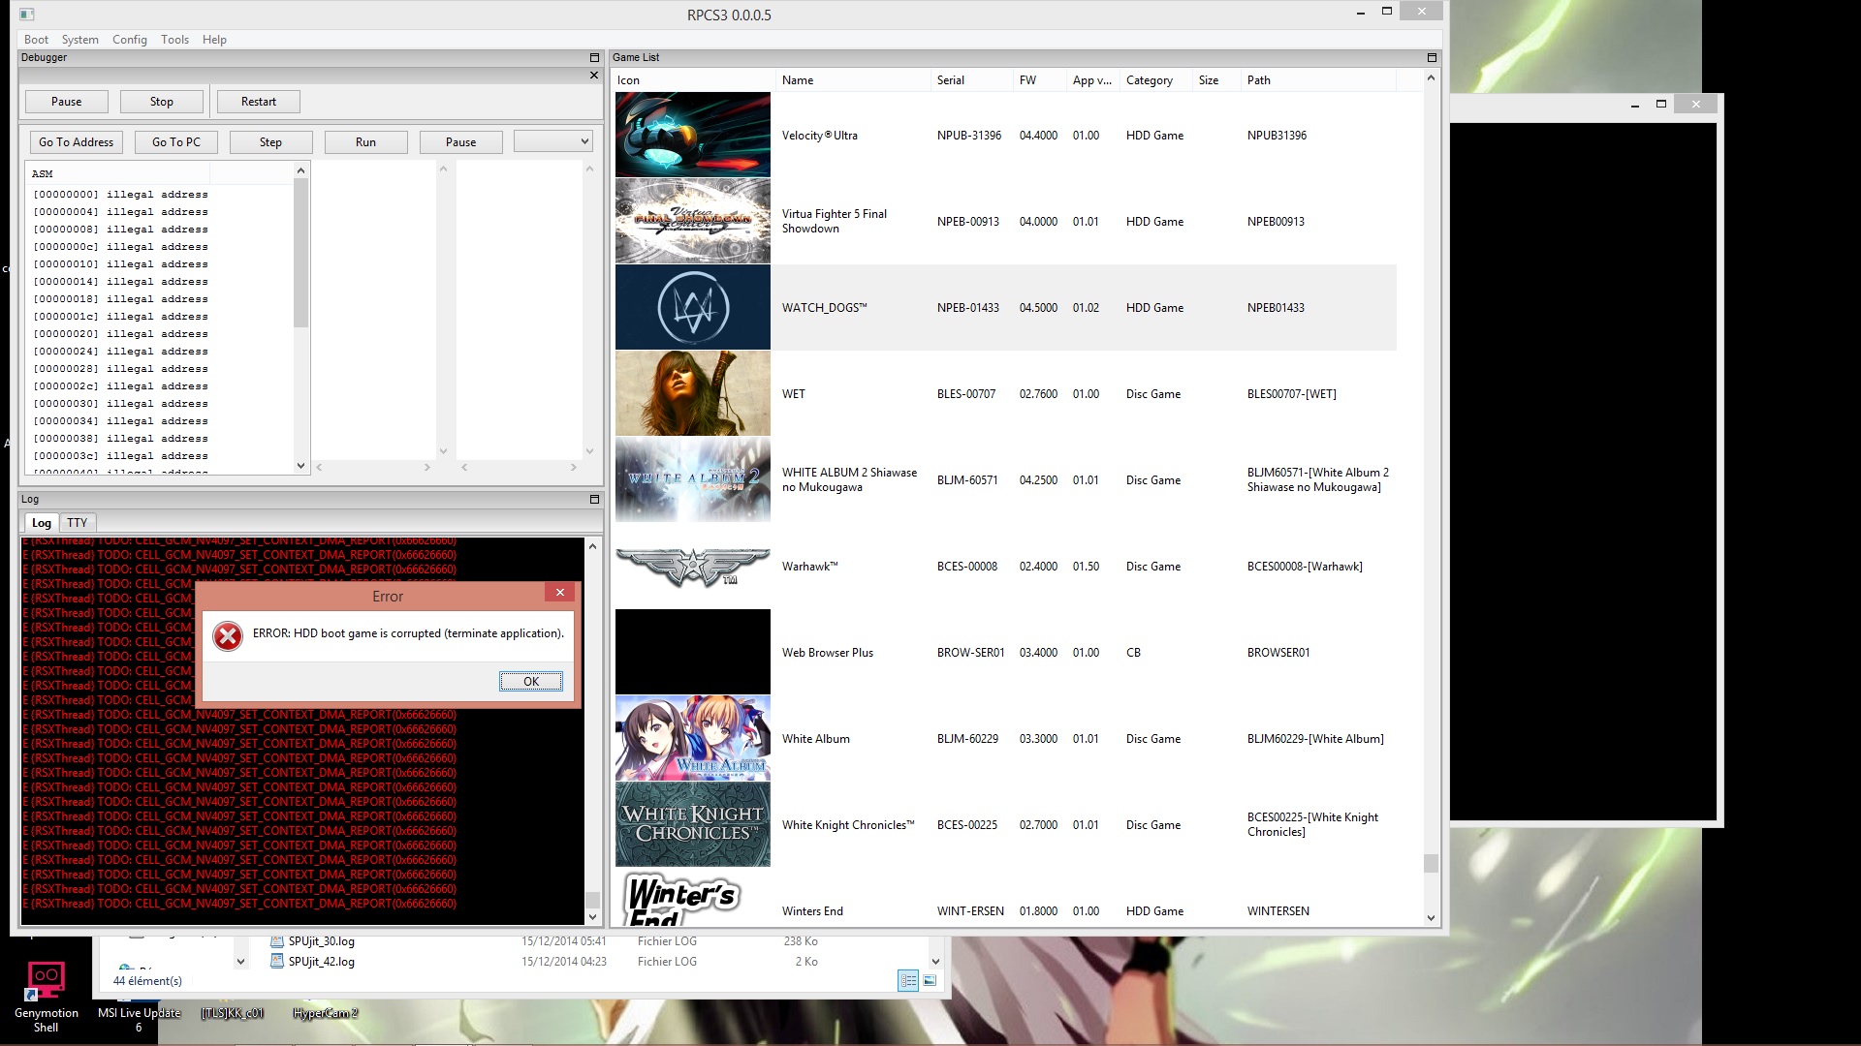Confirm the error with OK
Screen dimensions: 1861x1046
(x=531, y=682)
